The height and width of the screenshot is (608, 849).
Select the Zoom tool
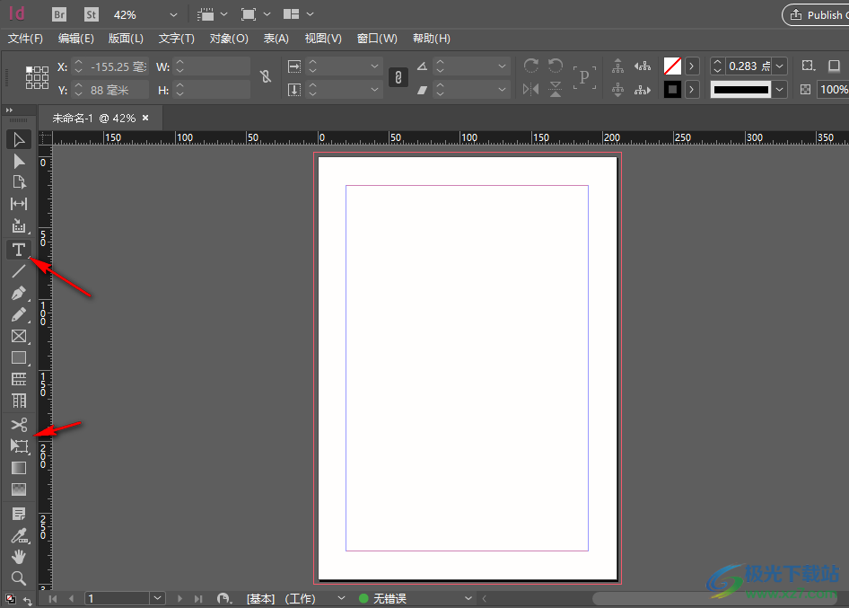(19, 579)
